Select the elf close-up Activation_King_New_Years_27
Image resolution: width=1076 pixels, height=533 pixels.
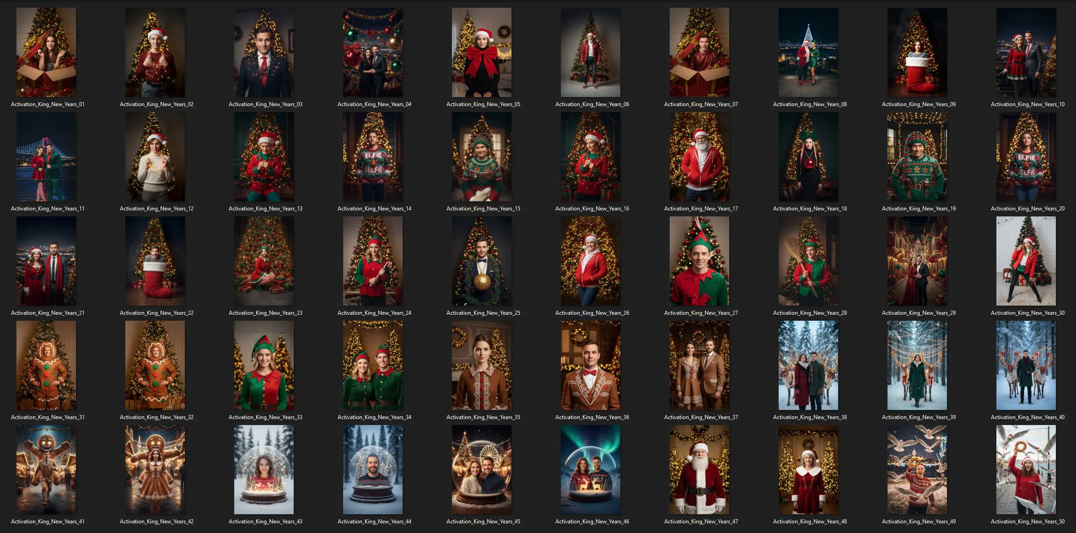[x=699, y=261]
